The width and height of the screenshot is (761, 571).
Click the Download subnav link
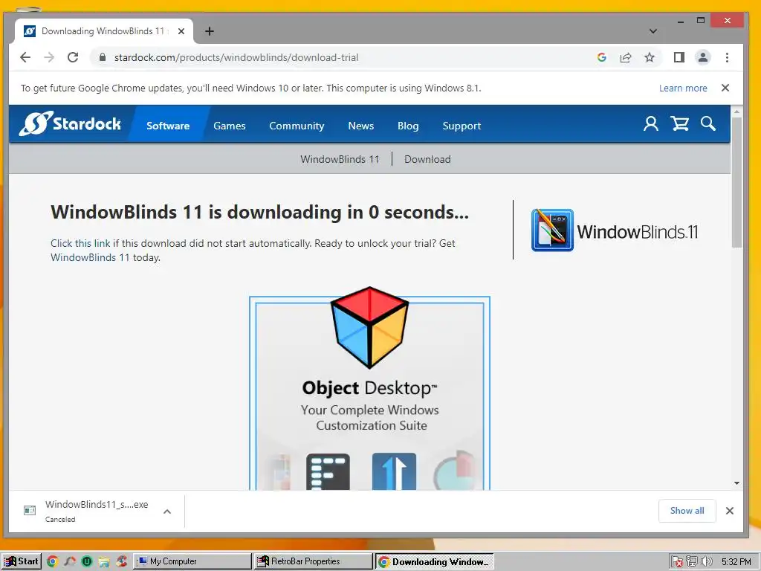click(427, 159)
